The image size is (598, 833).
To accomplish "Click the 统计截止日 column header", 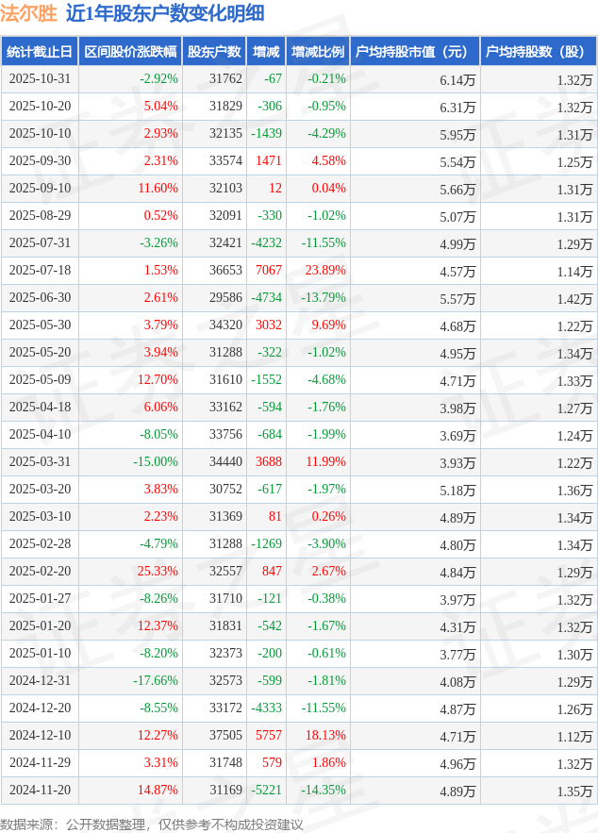I will (40, 52).
